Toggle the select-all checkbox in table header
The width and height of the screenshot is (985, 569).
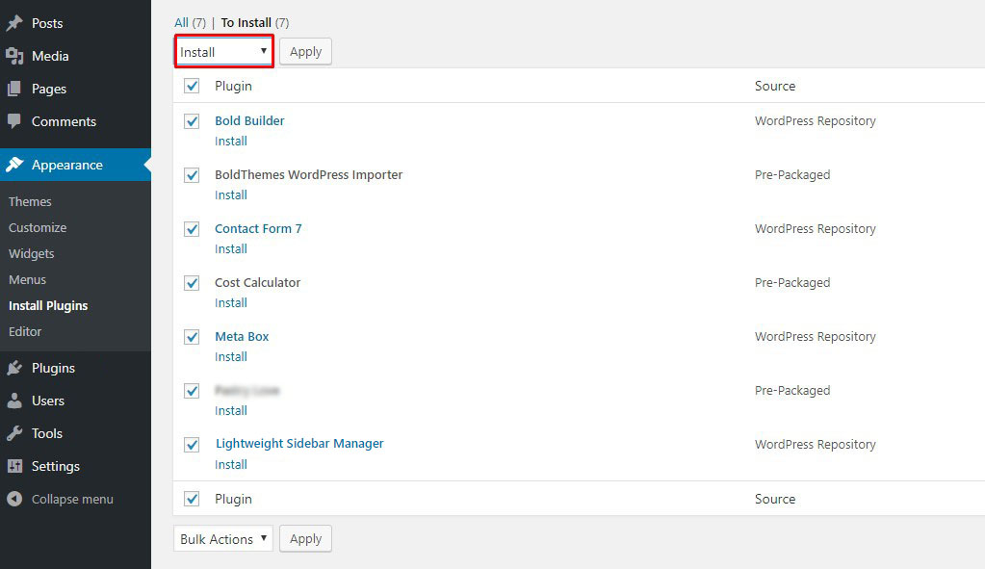click(192, 86)
